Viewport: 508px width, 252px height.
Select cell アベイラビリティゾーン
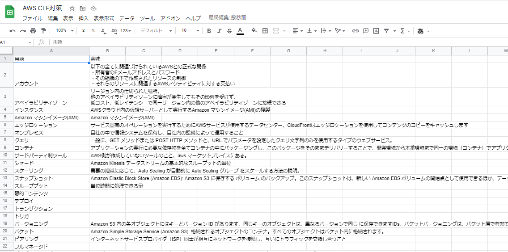[x=51, y=97]
